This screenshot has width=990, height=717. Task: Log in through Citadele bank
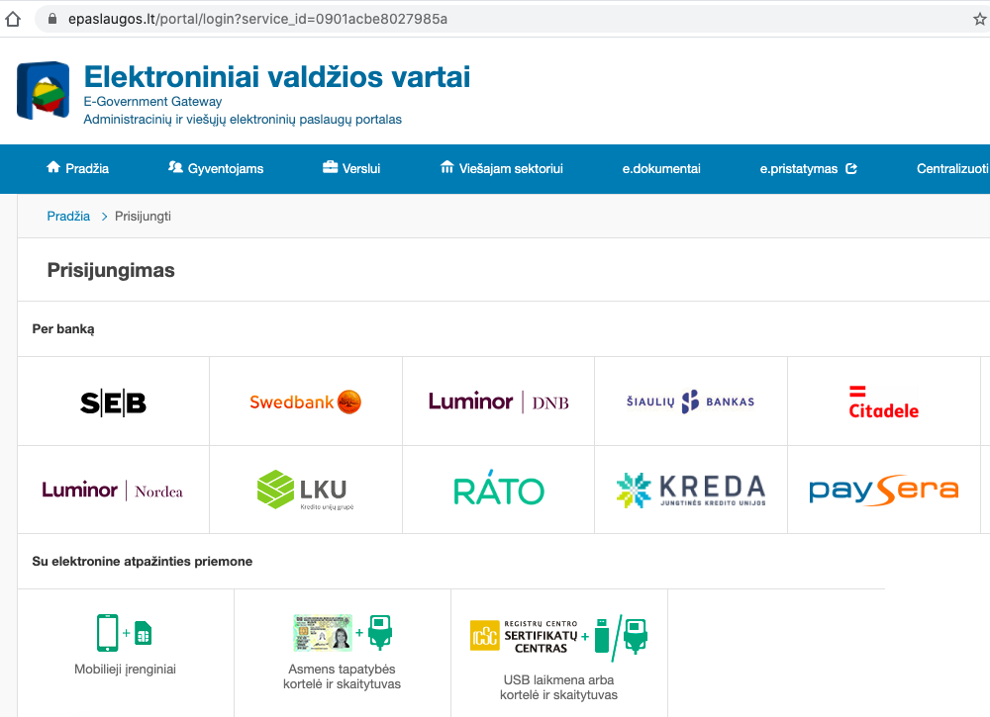pyautogui.click(x=883, y=402)
